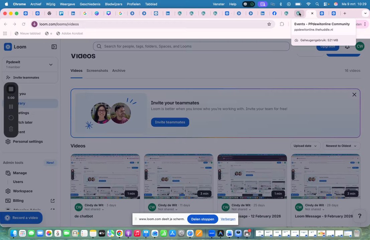Switch to the Facebook browser tab
This screenshot has height=240, width=370.
click(x=274, y=13)
